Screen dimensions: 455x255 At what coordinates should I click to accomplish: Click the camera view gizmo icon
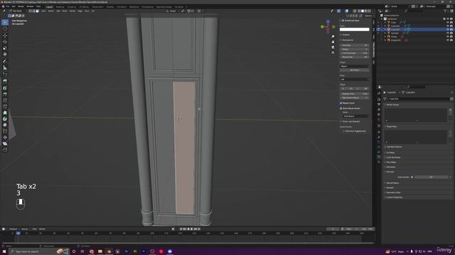(x=333, y=47)
